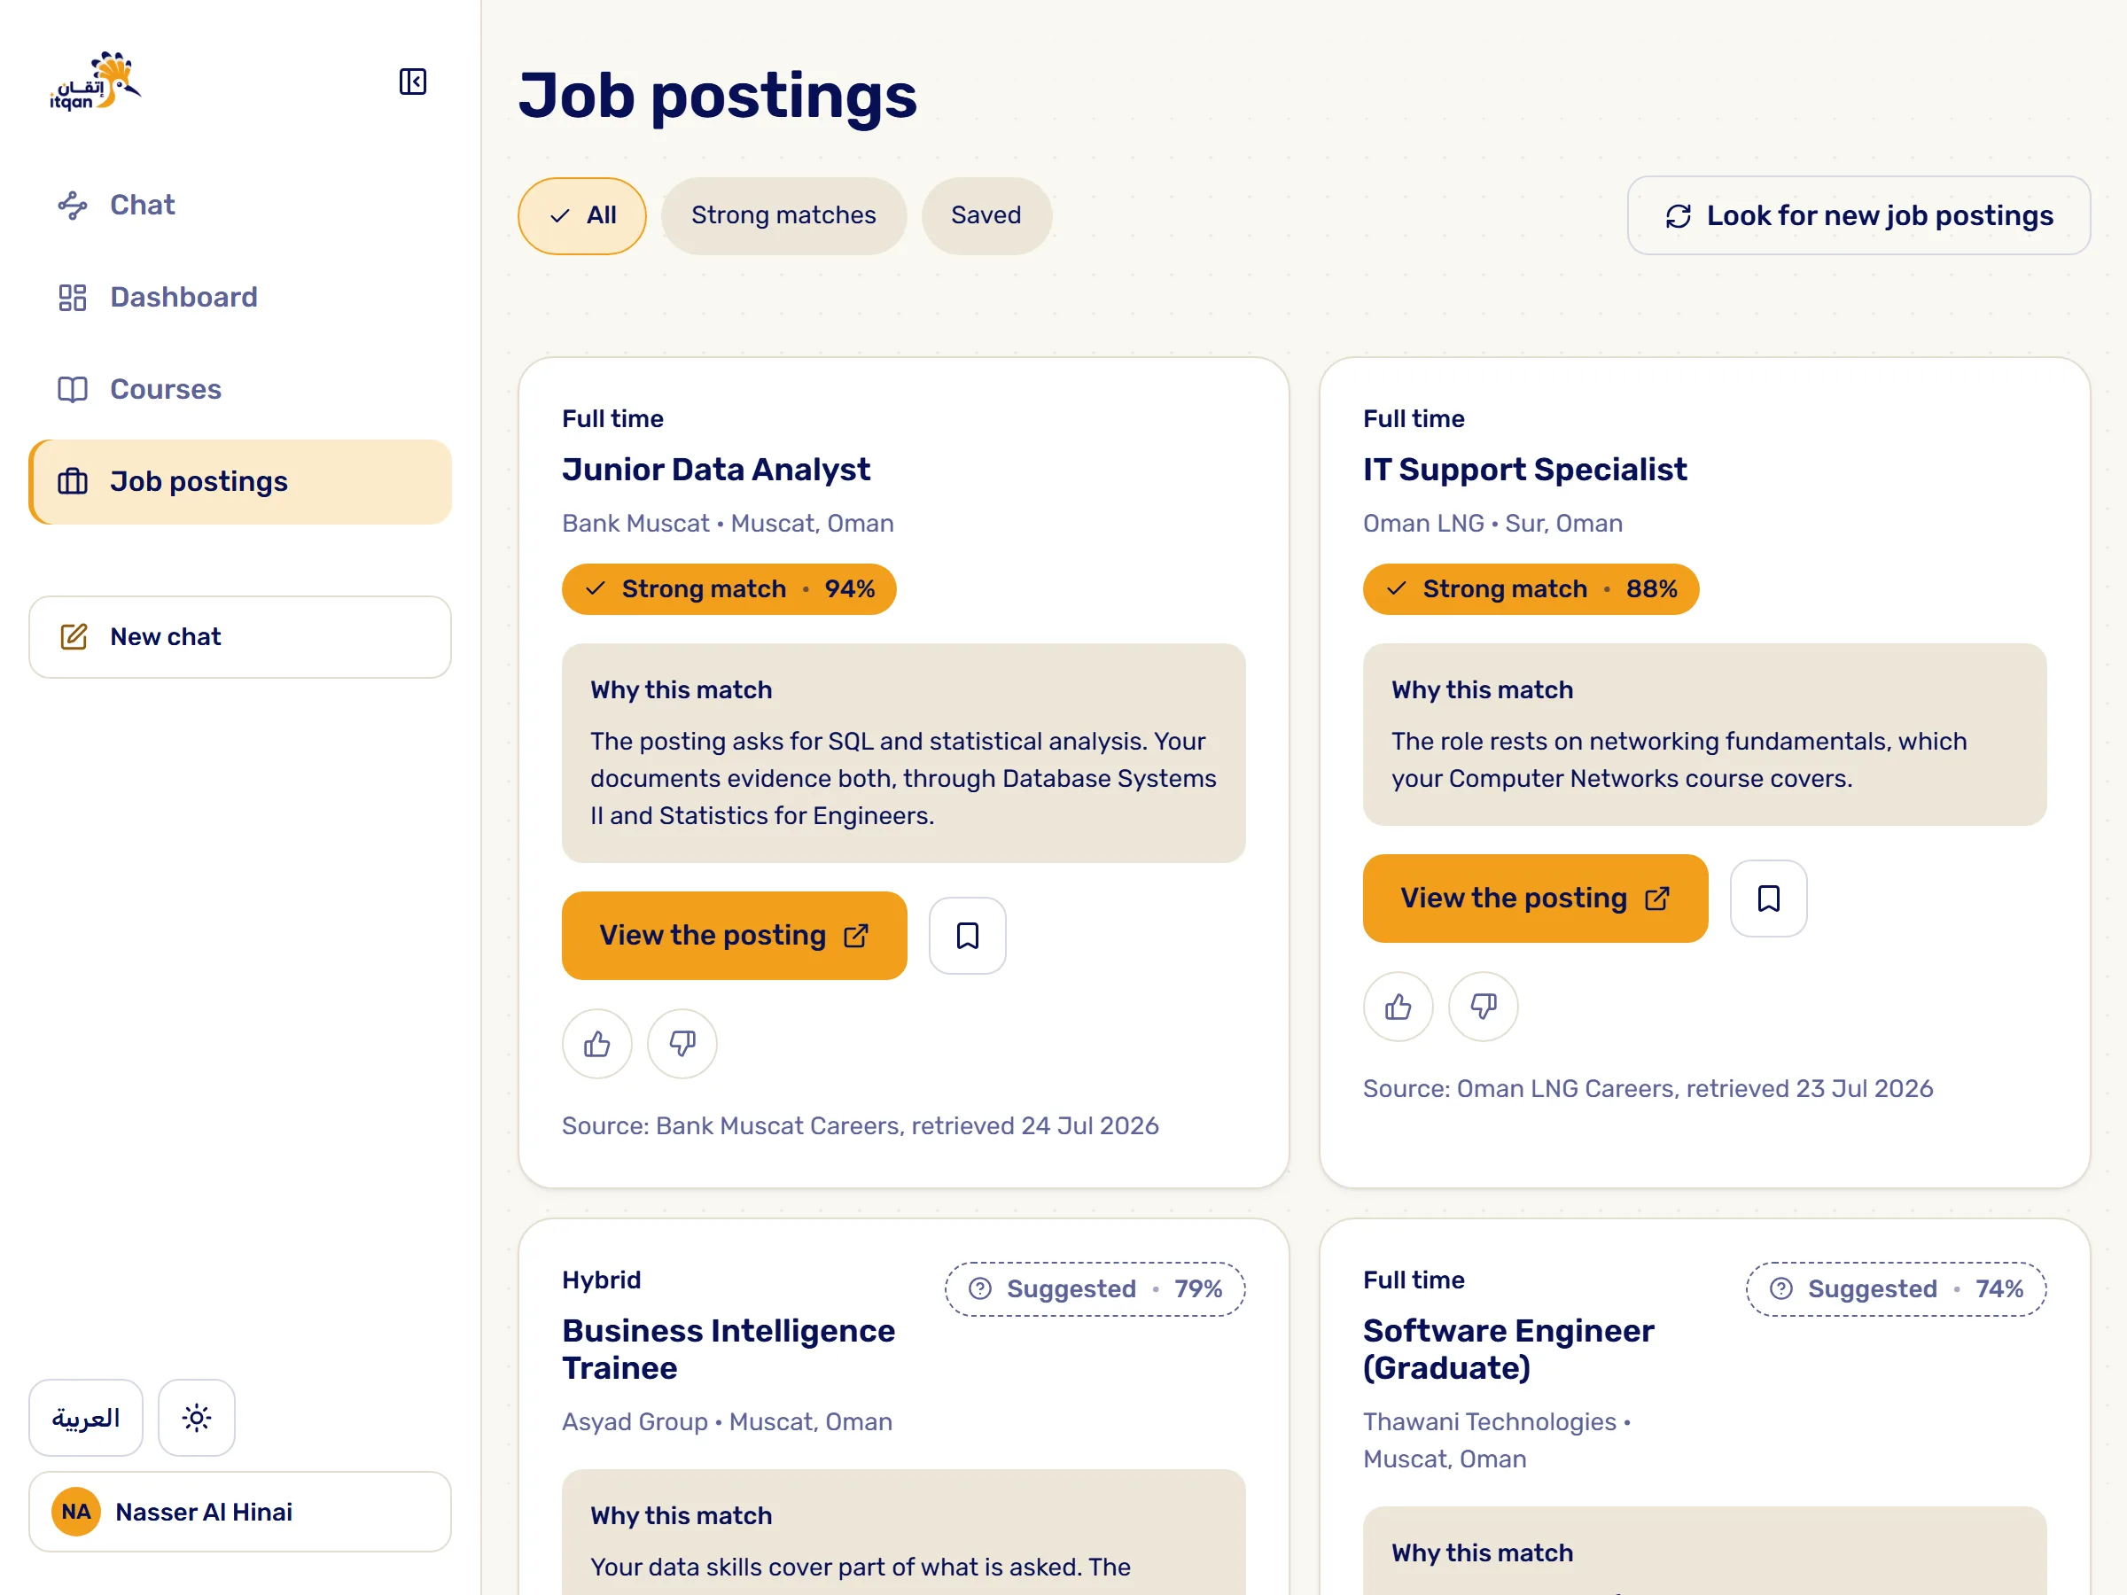Click Suggested 79% badge
Viewport: 2127px width, 1595px height.
pos(1095,1289)
